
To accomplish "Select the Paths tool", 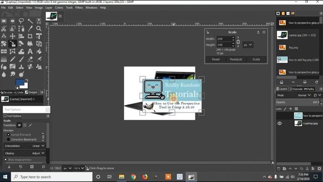I will pyautogui.click(x=21, y=28).
